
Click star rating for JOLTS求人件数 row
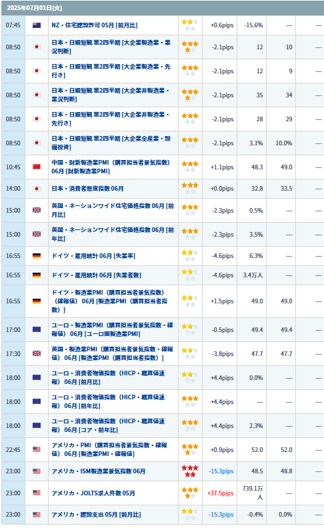190,493
